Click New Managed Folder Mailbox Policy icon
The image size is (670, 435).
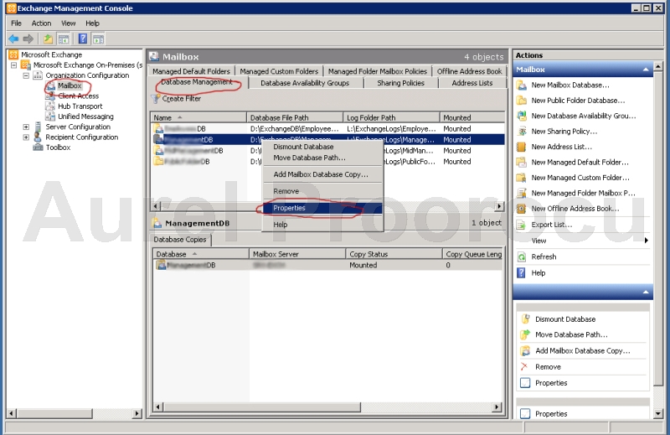point(521,193)
